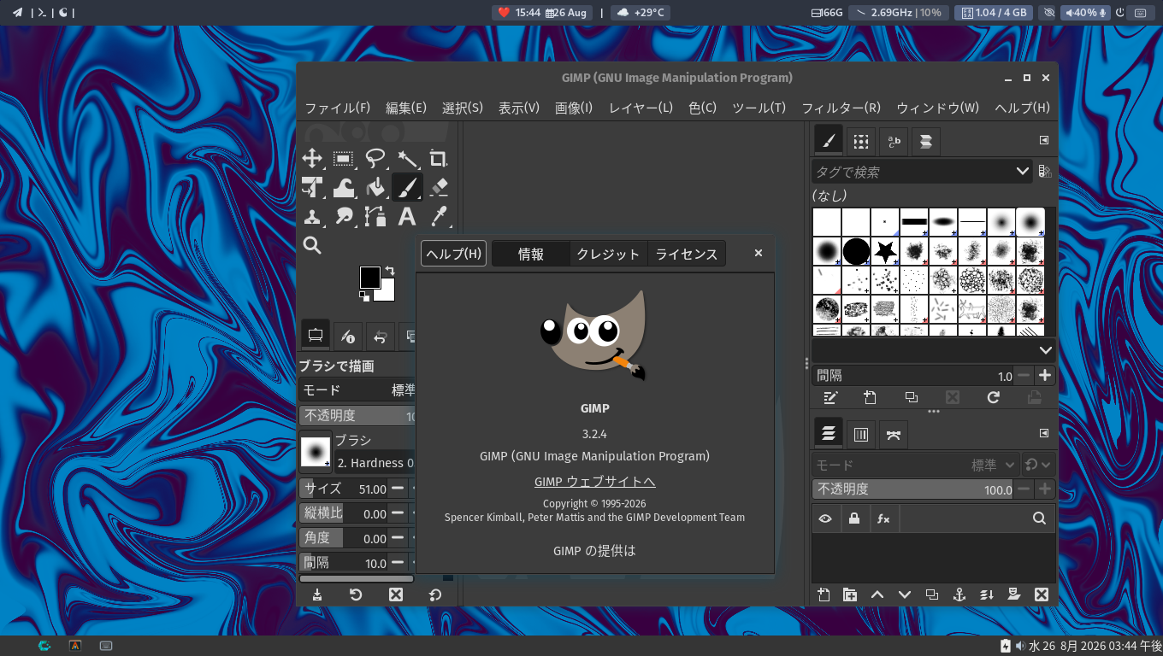Open the ウィンドウ(W) menu

937,108
